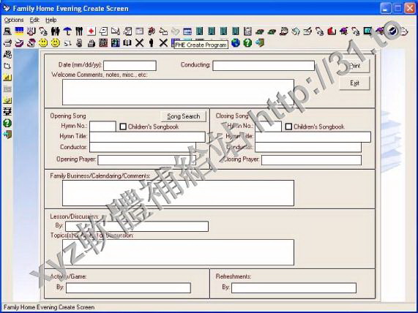Click the Conducting input field

tap(264, 66)
